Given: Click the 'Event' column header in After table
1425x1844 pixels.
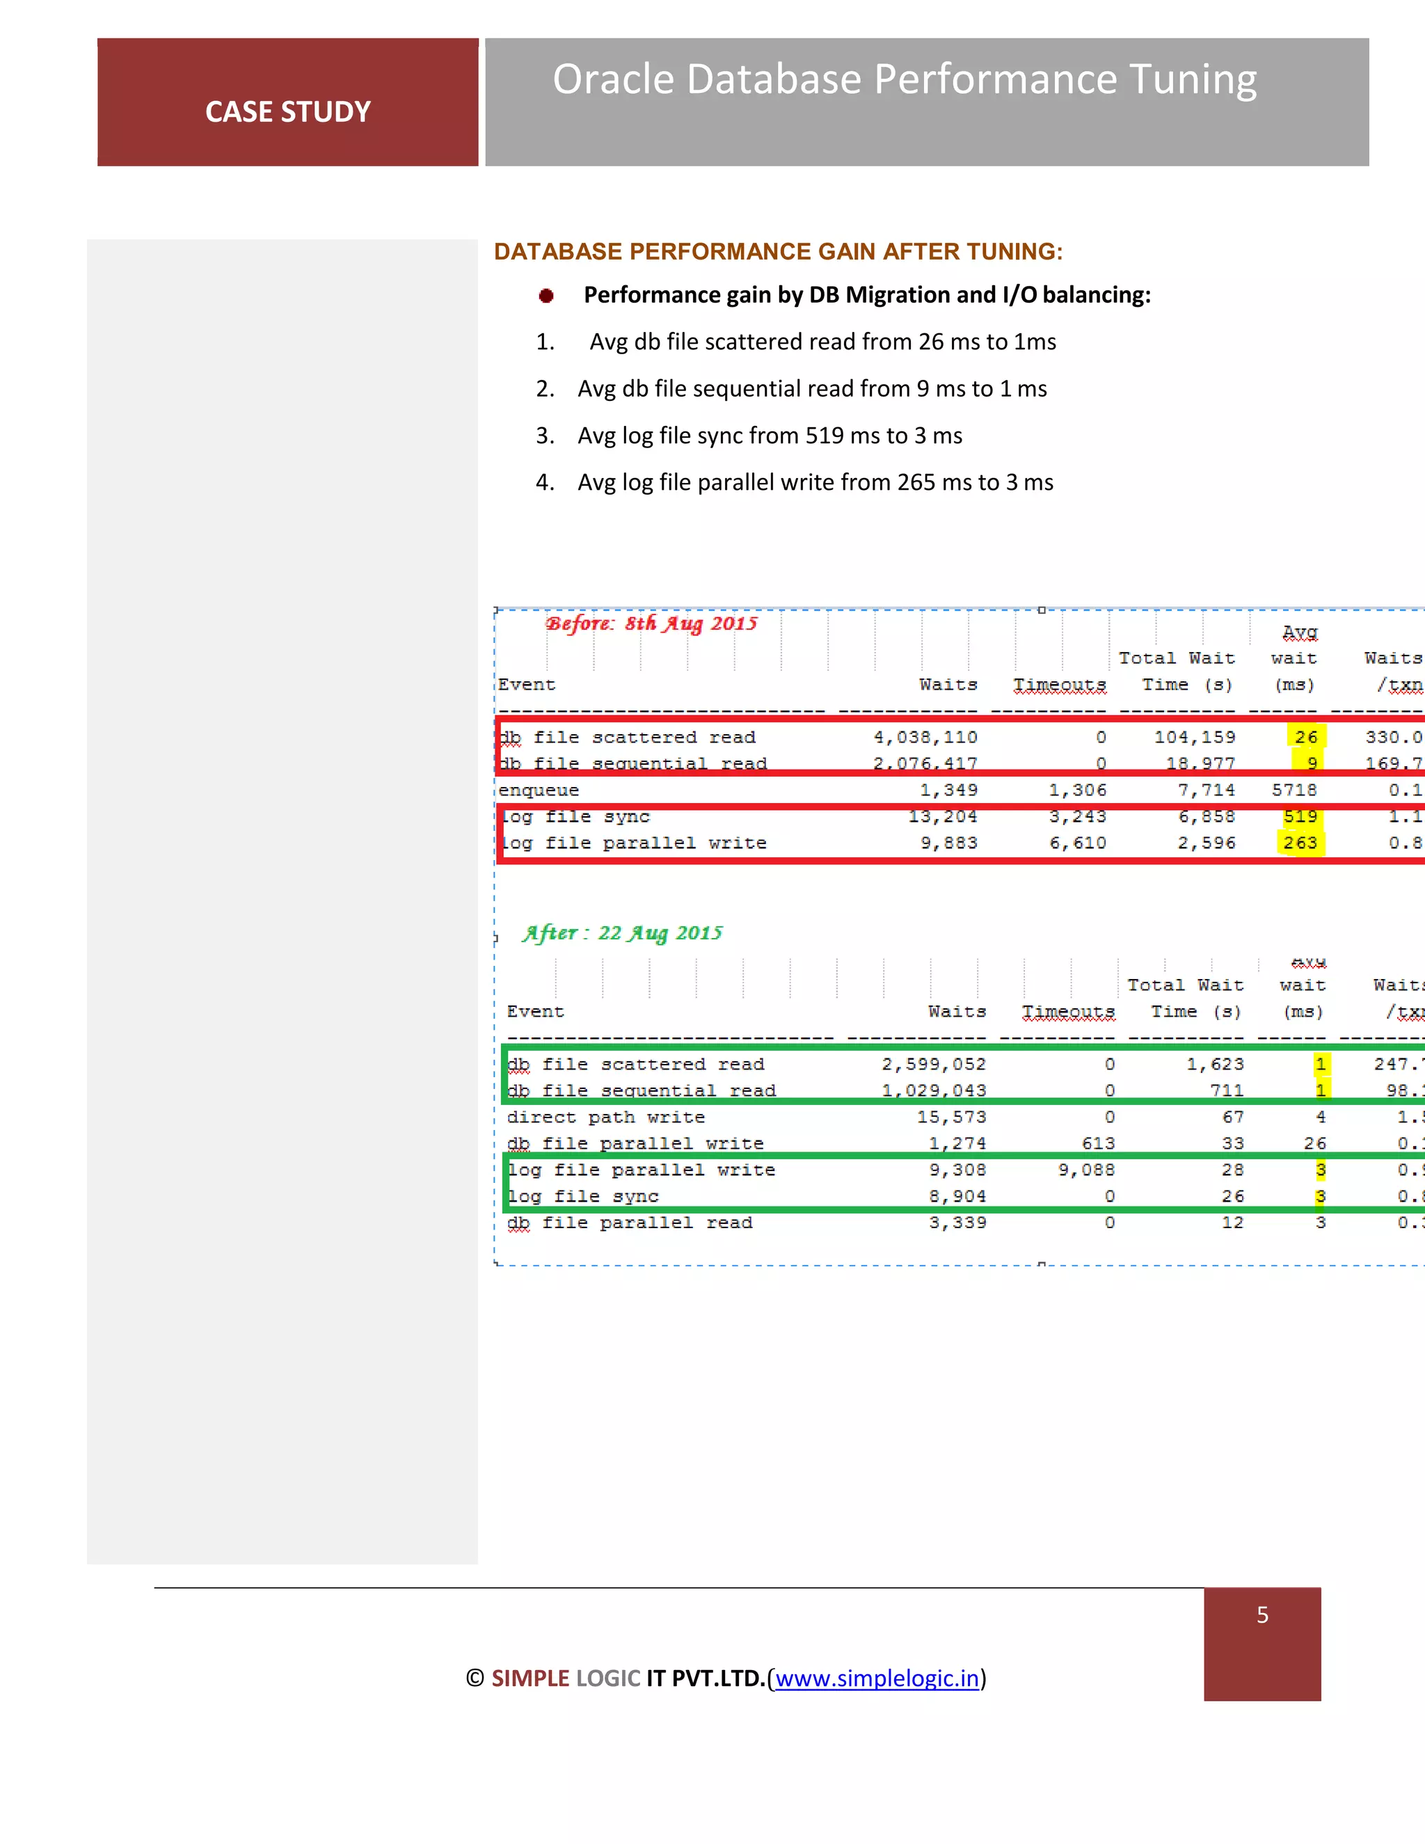Looking at the screenshot, I should coord(535,1012).
